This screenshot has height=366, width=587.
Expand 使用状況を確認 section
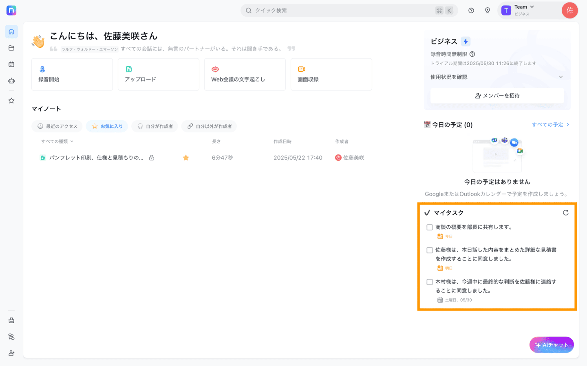pos(497,77)
